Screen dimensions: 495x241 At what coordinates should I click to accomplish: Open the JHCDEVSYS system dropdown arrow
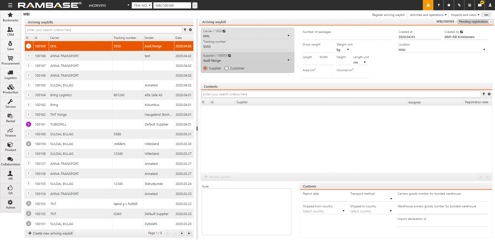(x=128, y=5)
